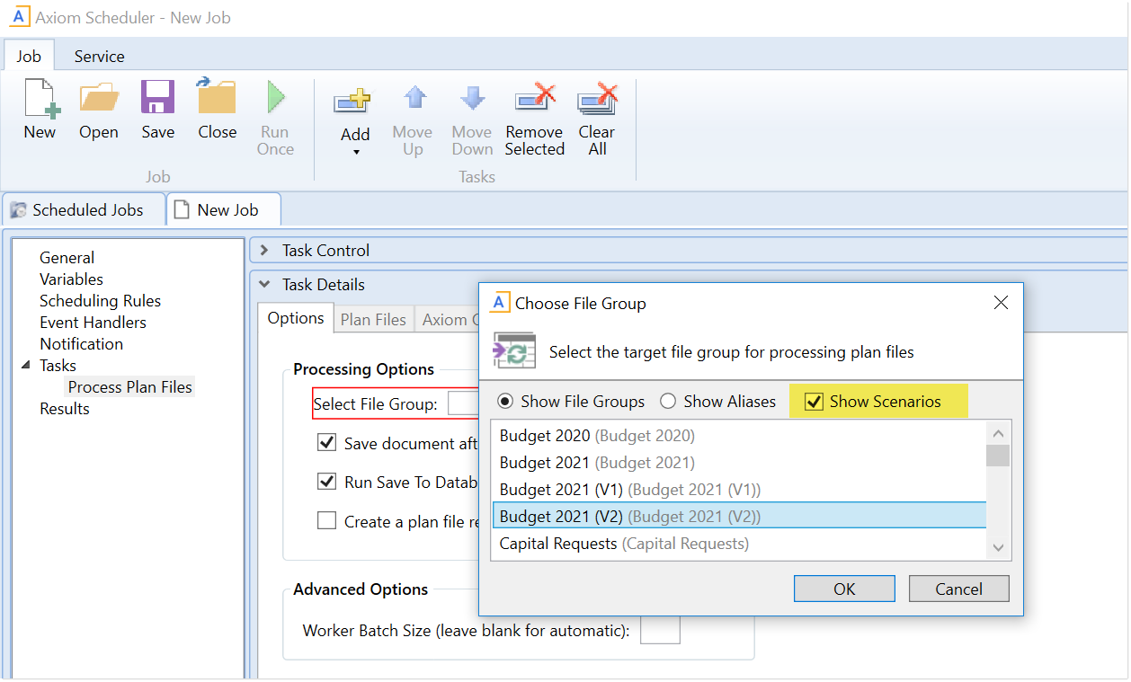This screenshot has height=682, width=1131.
Task: Open the Add dropdown arrow
Action: click(x=356, y=153)
